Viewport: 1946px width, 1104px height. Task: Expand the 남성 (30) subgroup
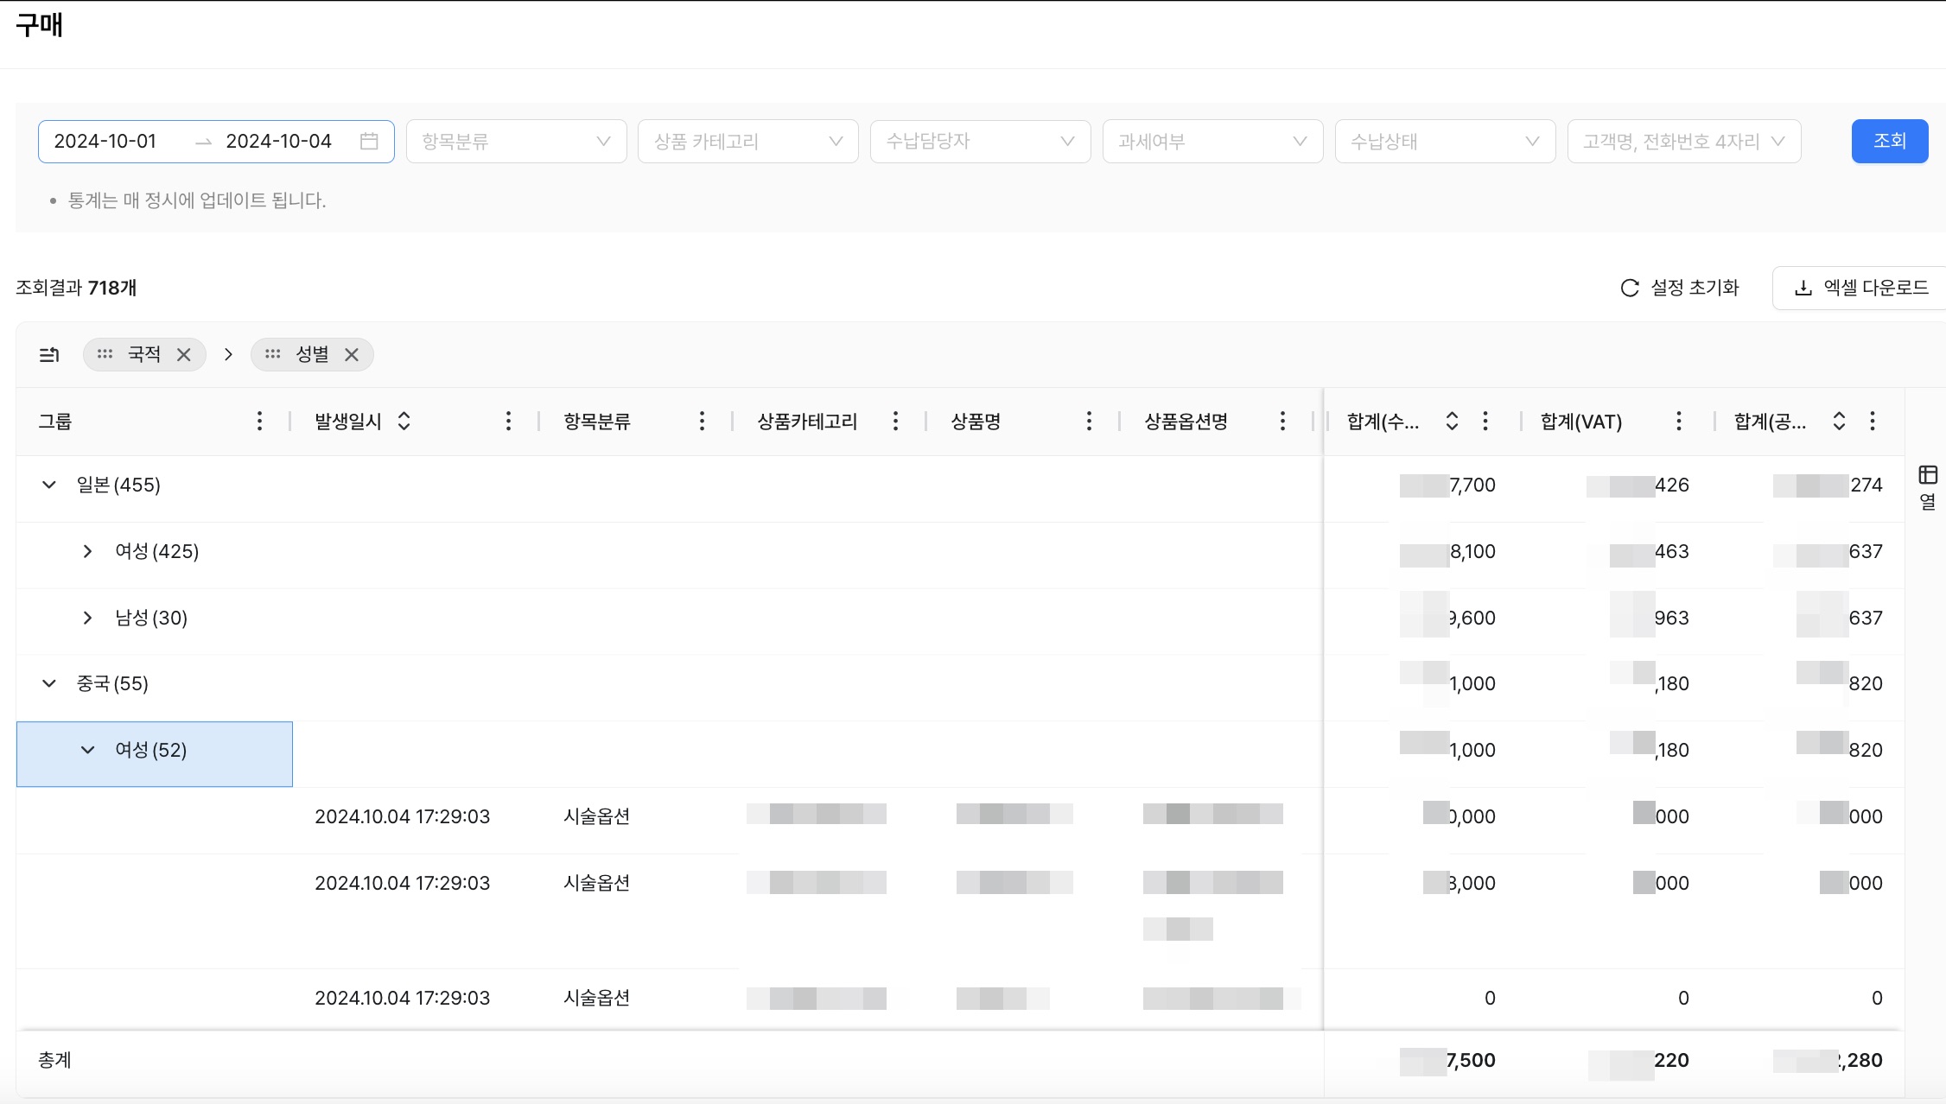(x=87, y=618)
